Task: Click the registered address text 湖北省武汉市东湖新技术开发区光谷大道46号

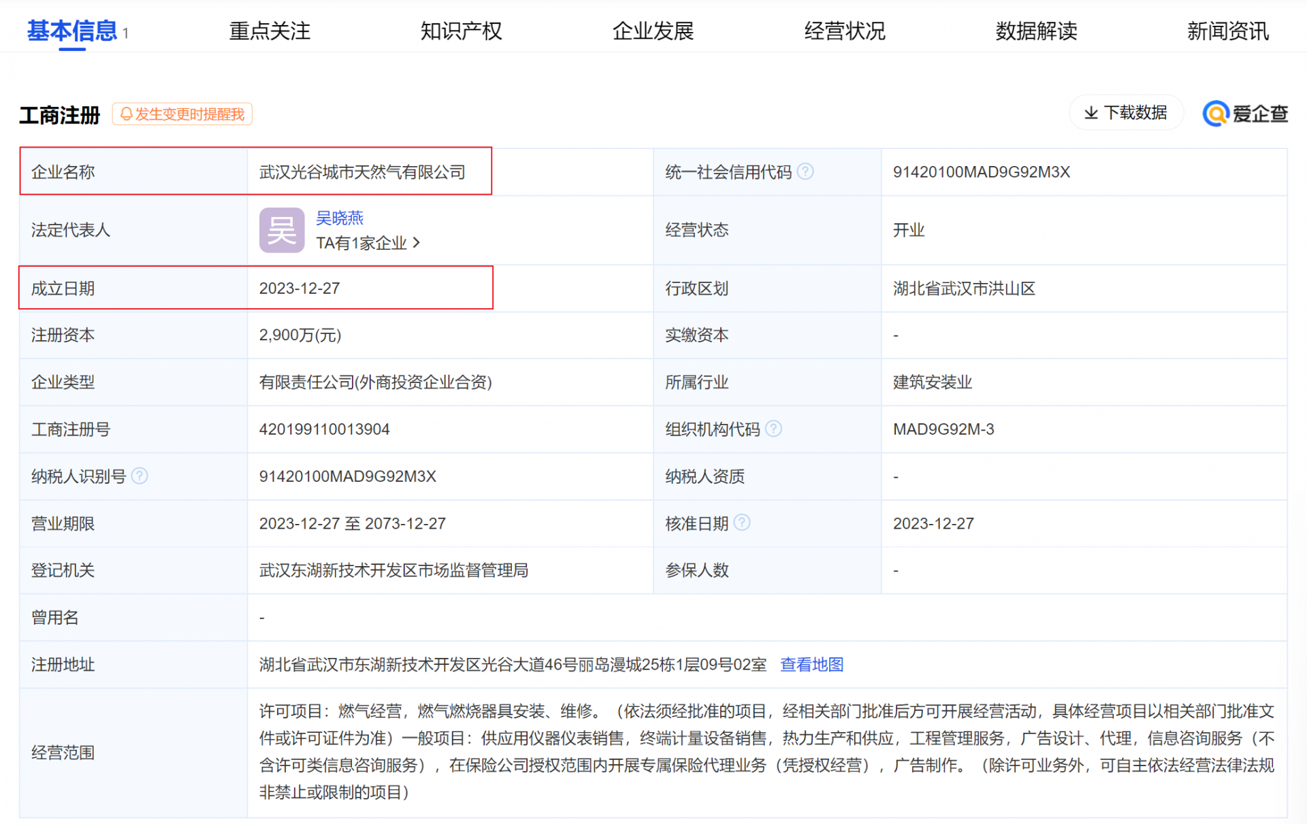Action: (418, 664)
